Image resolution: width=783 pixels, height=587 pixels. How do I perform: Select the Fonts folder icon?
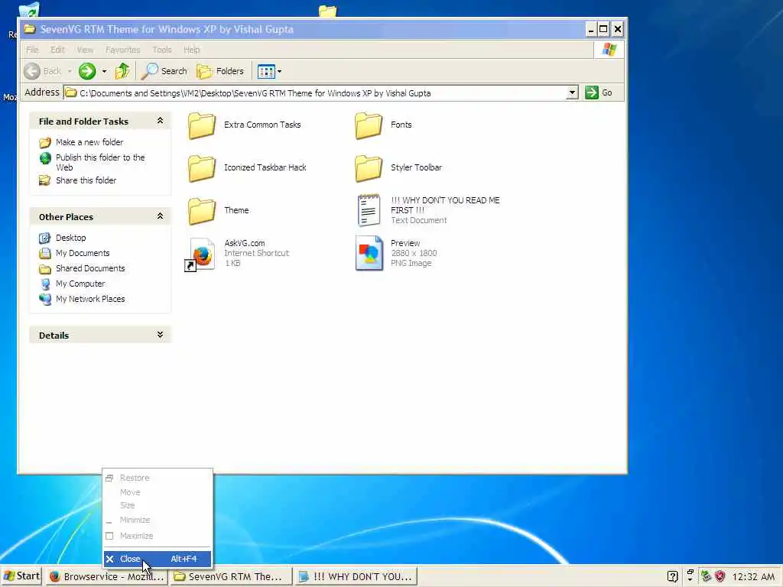click(x=369, y=125)
